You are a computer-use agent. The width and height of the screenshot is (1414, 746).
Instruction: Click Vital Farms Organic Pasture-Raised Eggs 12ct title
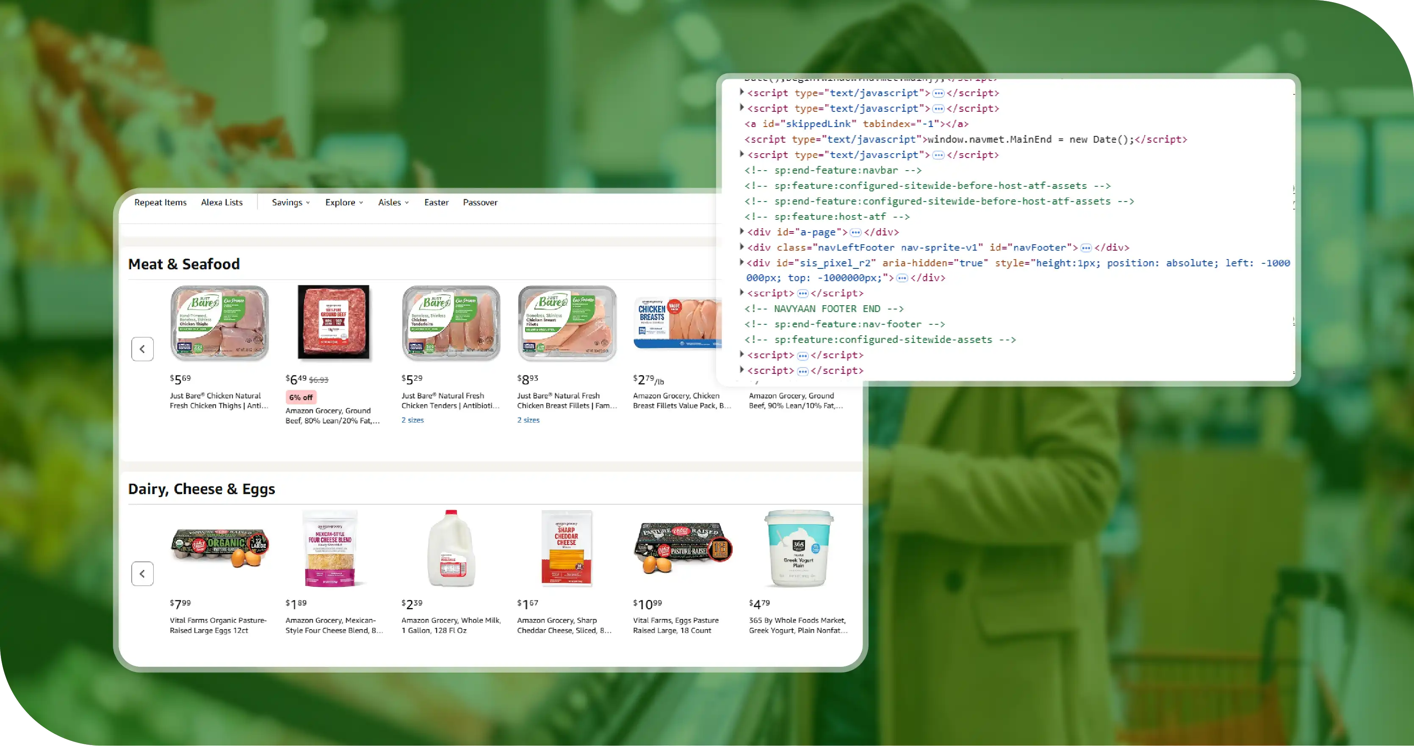(218, 625)
